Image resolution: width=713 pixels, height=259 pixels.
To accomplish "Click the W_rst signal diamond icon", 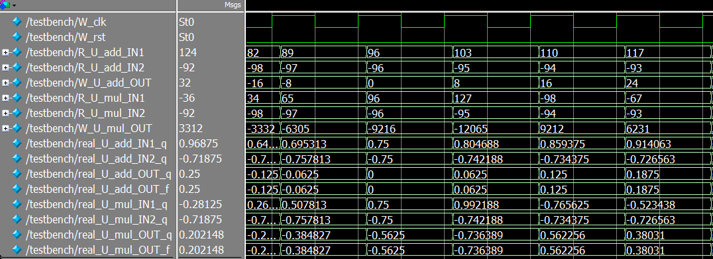I will (17, 37).
